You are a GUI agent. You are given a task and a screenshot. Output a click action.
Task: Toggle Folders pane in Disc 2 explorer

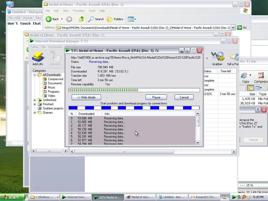point(115,19)
